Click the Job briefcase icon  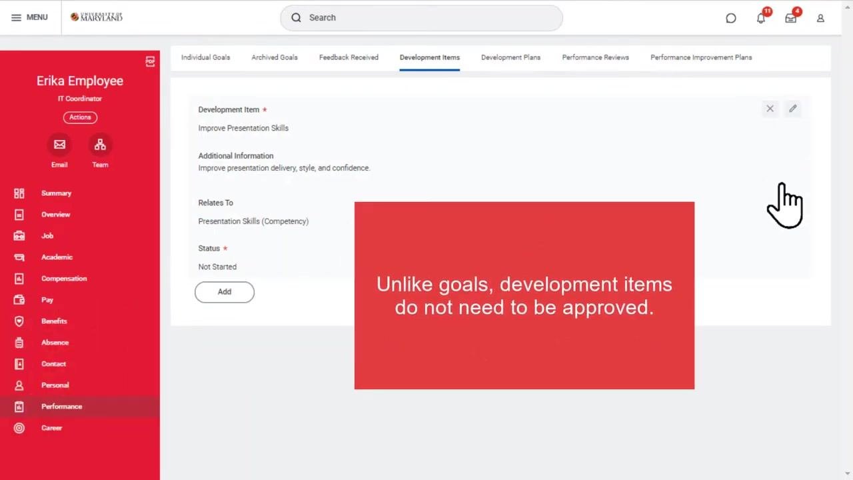click(19, 236)
